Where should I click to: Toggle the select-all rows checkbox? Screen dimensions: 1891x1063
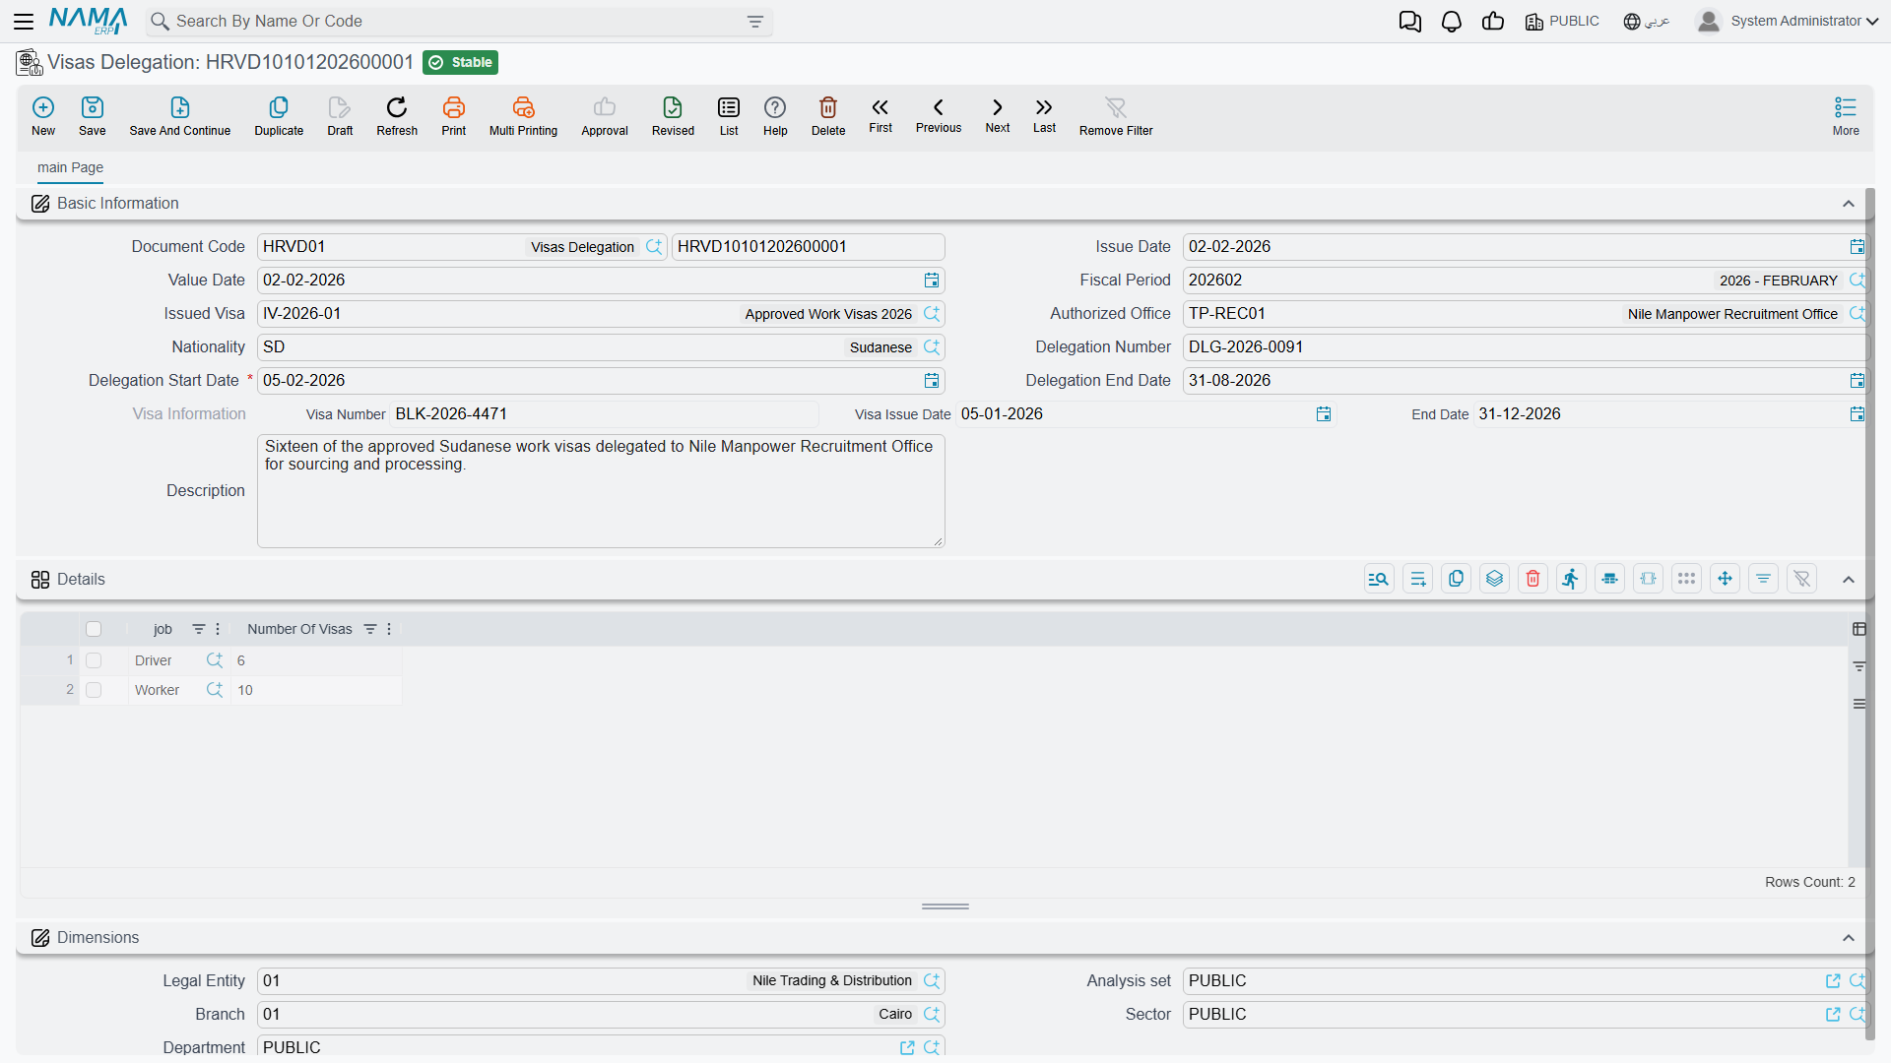click(94, 629)
